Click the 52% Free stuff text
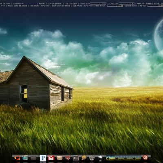The width and height of the screenshot is (163, 163). click(88, 6)
